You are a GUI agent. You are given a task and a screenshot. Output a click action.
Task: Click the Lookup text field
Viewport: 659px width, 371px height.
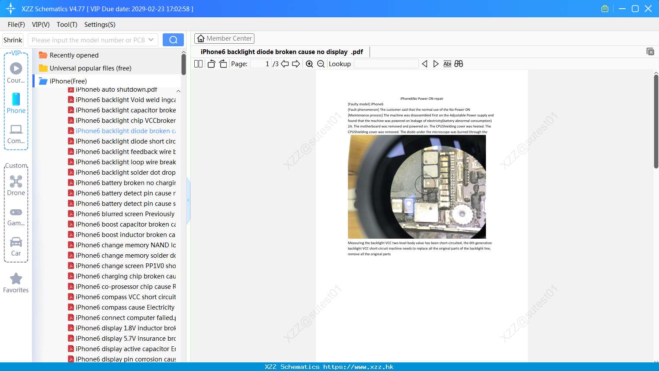tap(386, 64)
